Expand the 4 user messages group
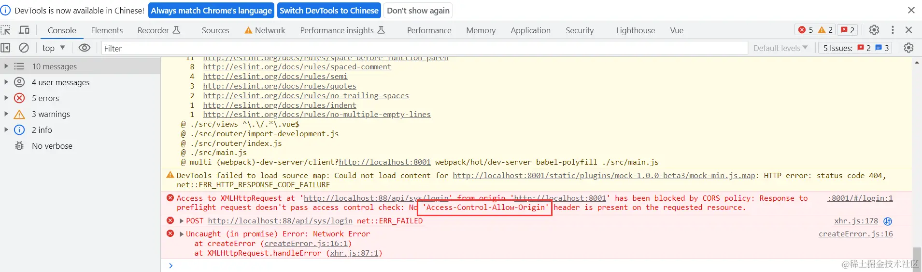The width and height of the screenshot is (922, 272). click(x=6, y=82)
